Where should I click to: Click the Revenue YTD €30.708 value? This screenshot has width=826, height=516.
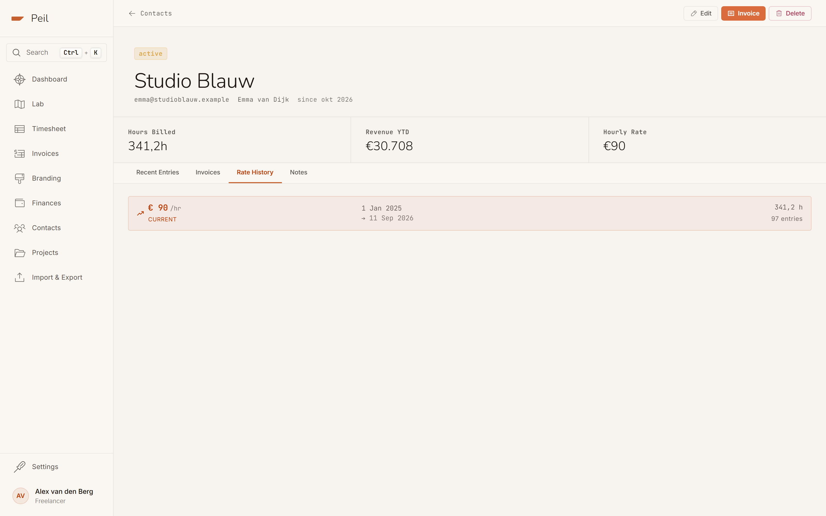[x=389, y=146]
